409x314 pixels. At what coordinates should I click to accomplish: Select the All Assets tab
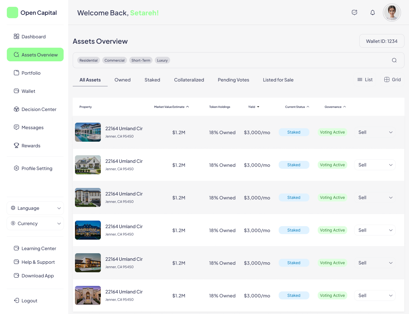[90, 80]
